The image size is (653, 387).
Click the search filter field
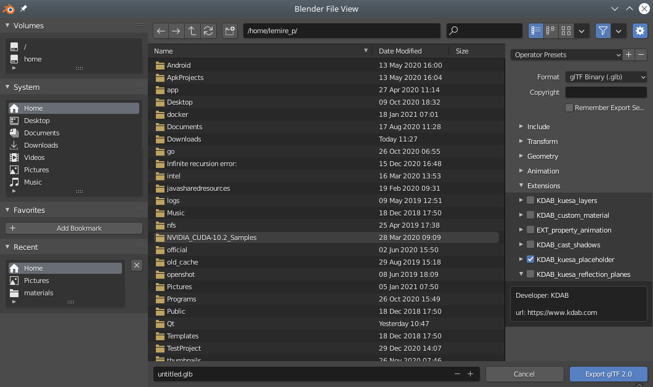coord(484,31)
